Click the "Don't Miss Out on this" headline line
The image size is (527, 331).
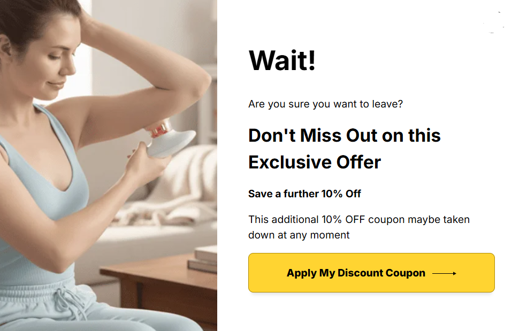coord(345,135)
